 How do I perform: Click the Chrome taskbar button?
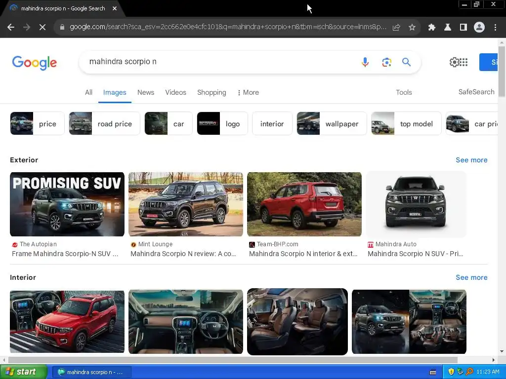point(92,372)
